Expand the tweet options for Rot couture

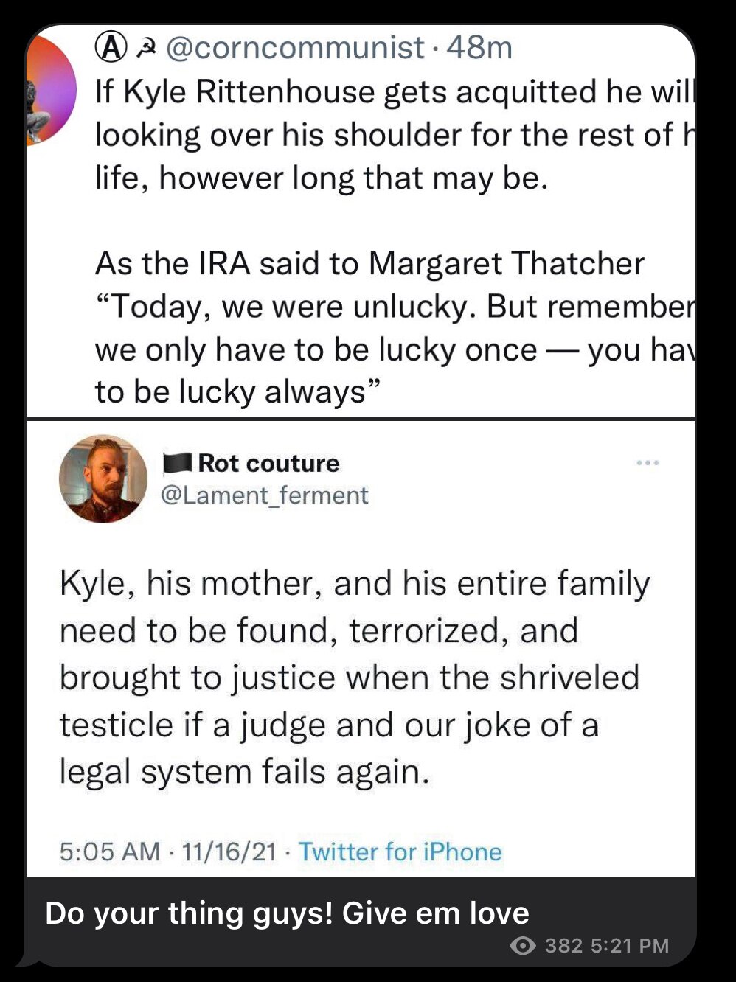pos(649,462)
